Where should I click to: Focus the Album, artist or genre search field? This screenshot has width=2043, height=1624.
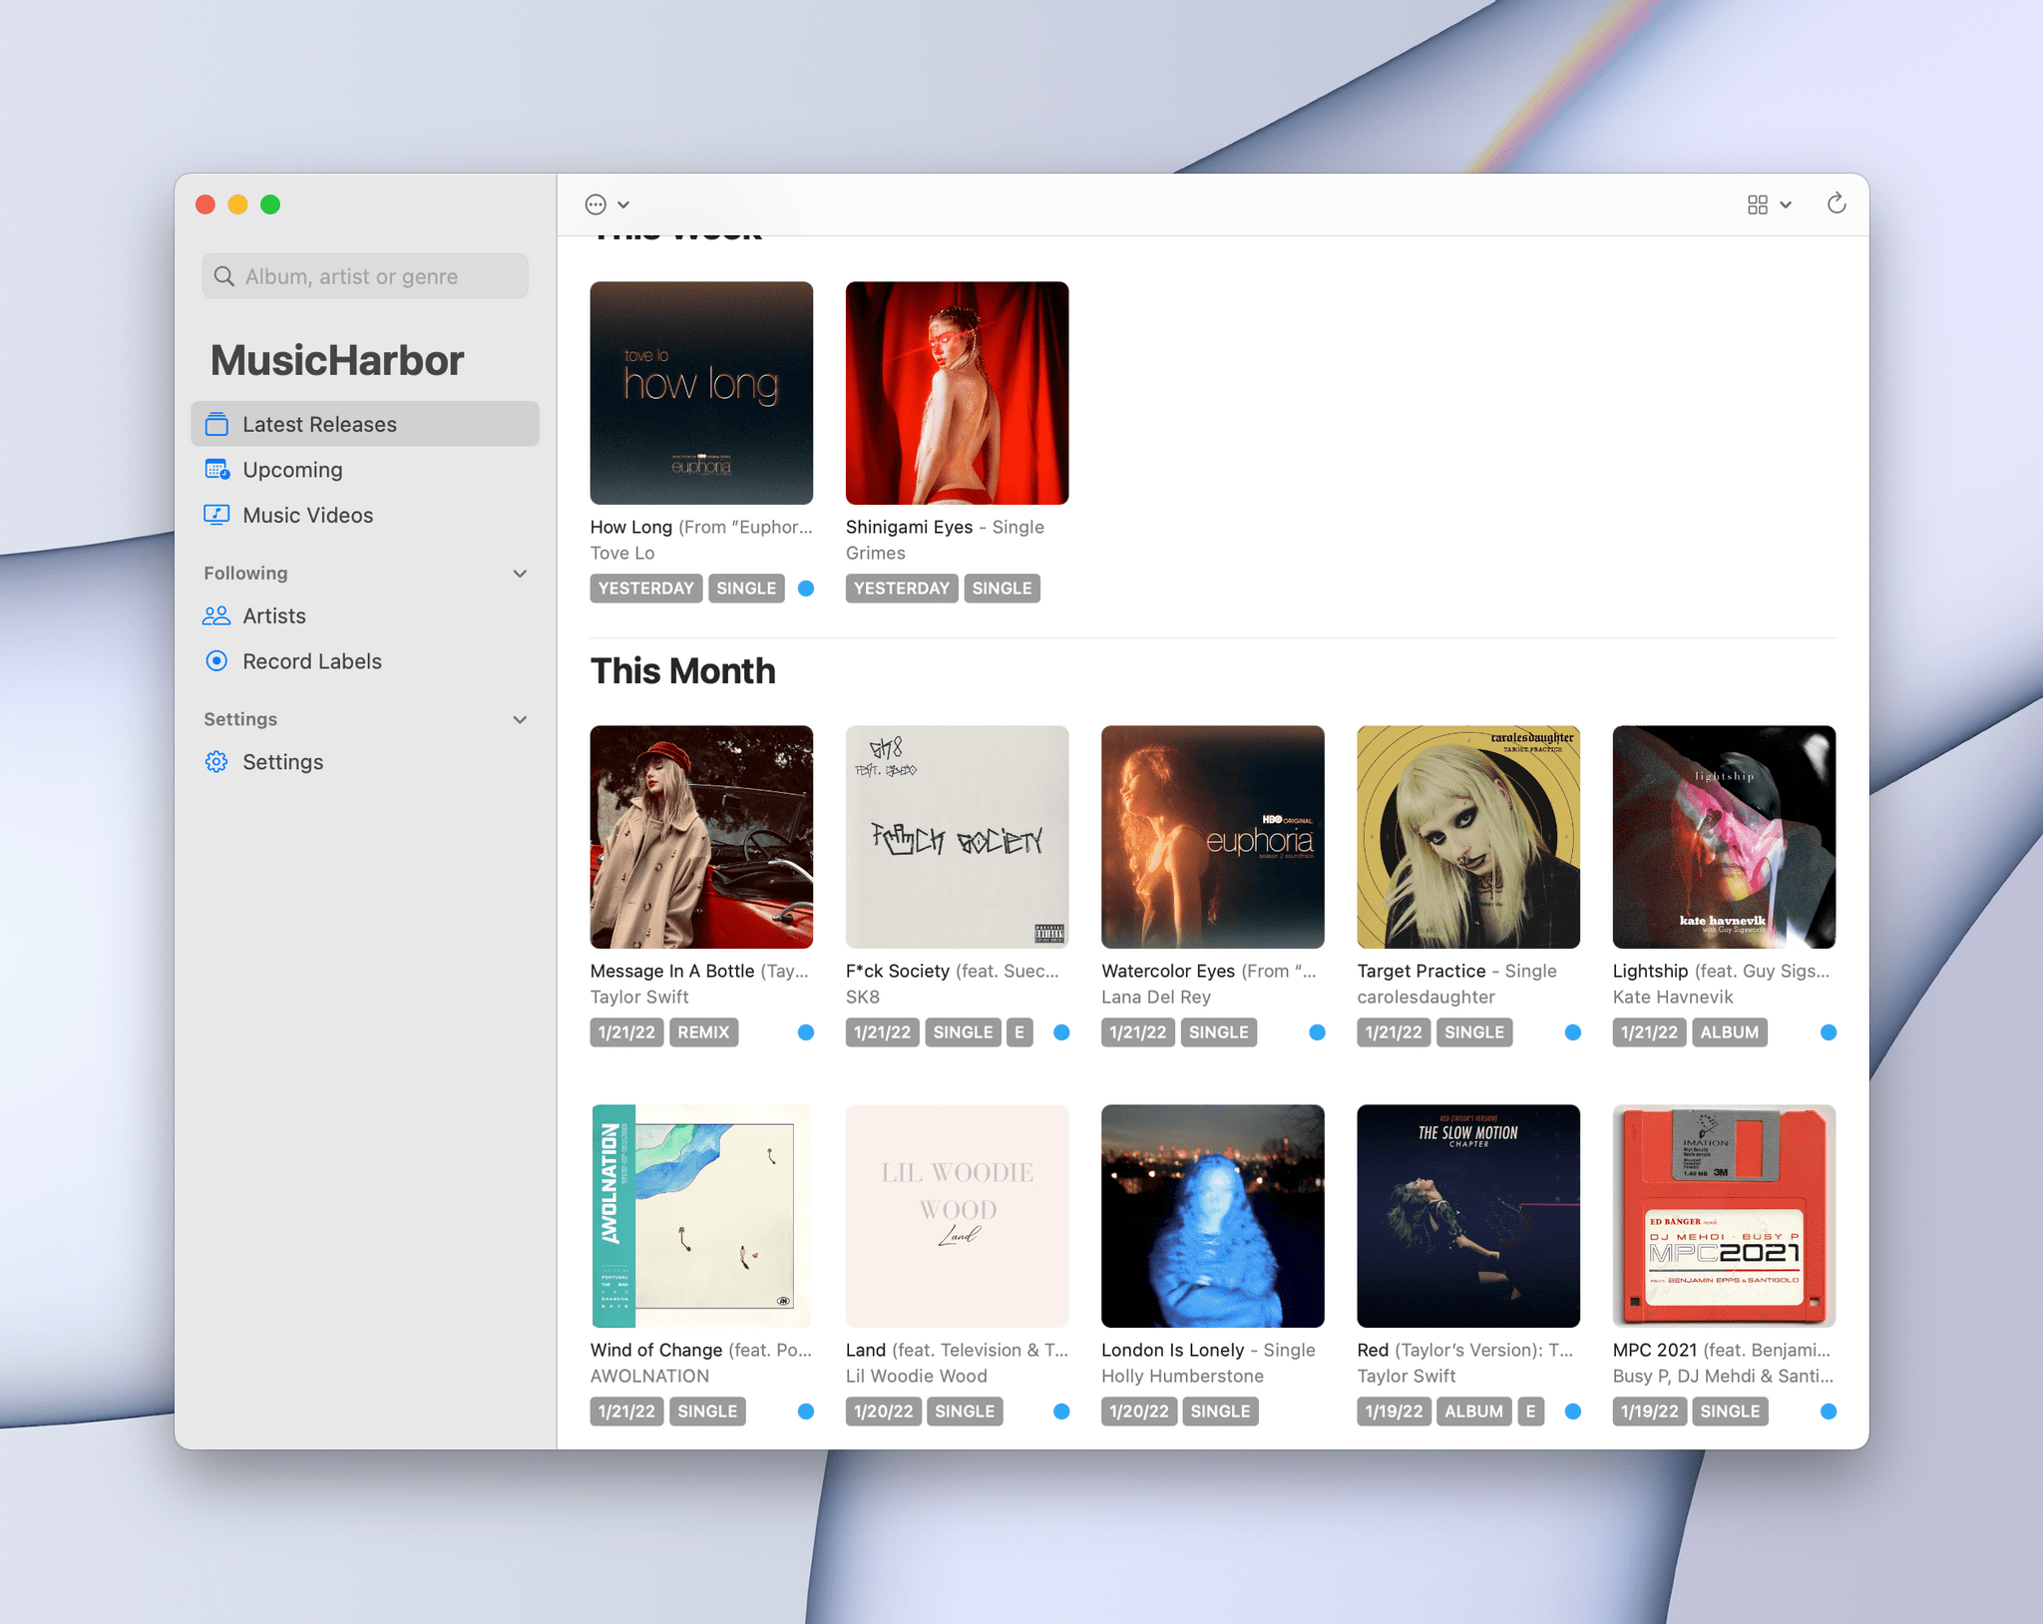point(365,276)
